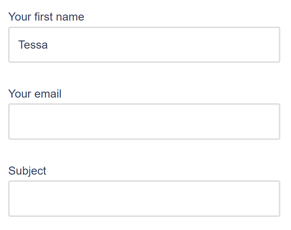The image size is (291, 230).
Task: Click the 'Your email' label
Action: [x=35, y=94]
